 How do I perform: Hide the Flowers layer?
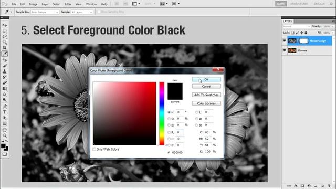285,50
